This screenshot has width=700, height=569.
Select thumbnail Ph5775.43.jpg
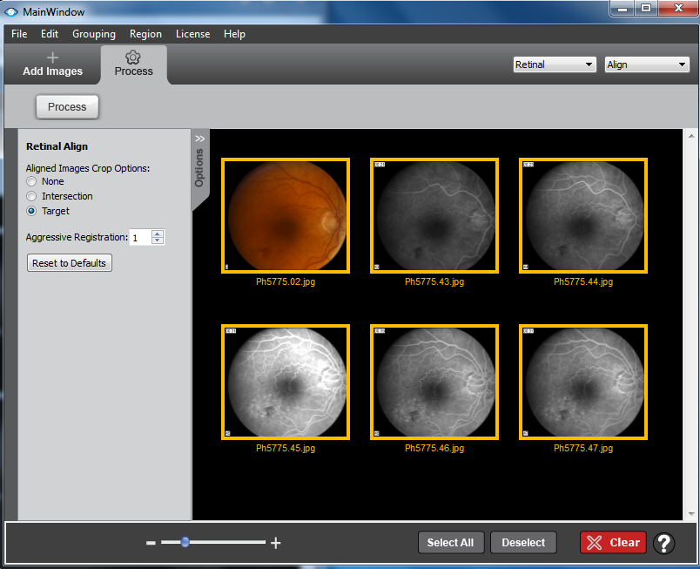point(434,215)
